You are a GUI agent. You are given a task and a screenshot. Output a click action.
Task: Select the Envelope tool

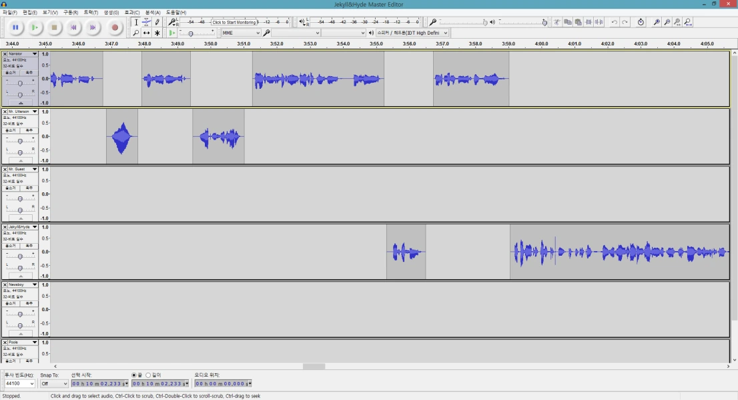pos(146,22)
